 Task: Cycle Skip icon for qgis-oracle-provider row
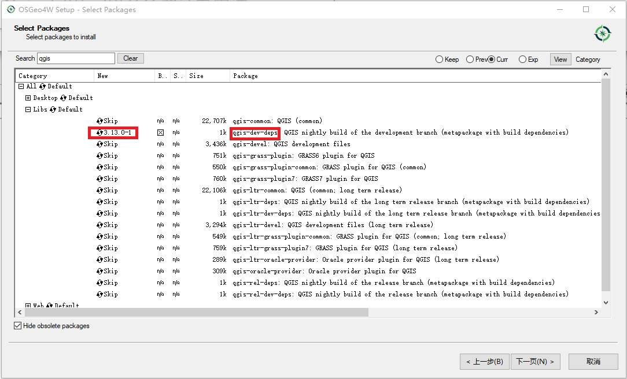point(99,272)
